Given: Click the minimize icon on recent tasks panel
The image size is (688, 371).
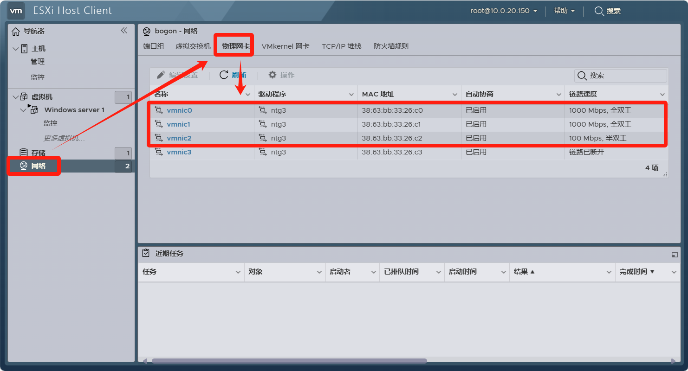Looking at the screenshot, I should tap(675, 254).
